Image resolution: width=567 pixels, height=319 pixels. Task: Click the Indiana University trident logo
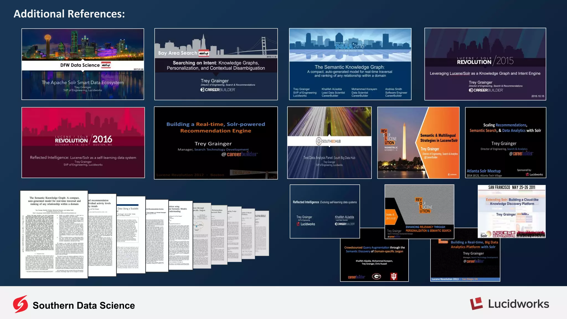pos(394,276)
